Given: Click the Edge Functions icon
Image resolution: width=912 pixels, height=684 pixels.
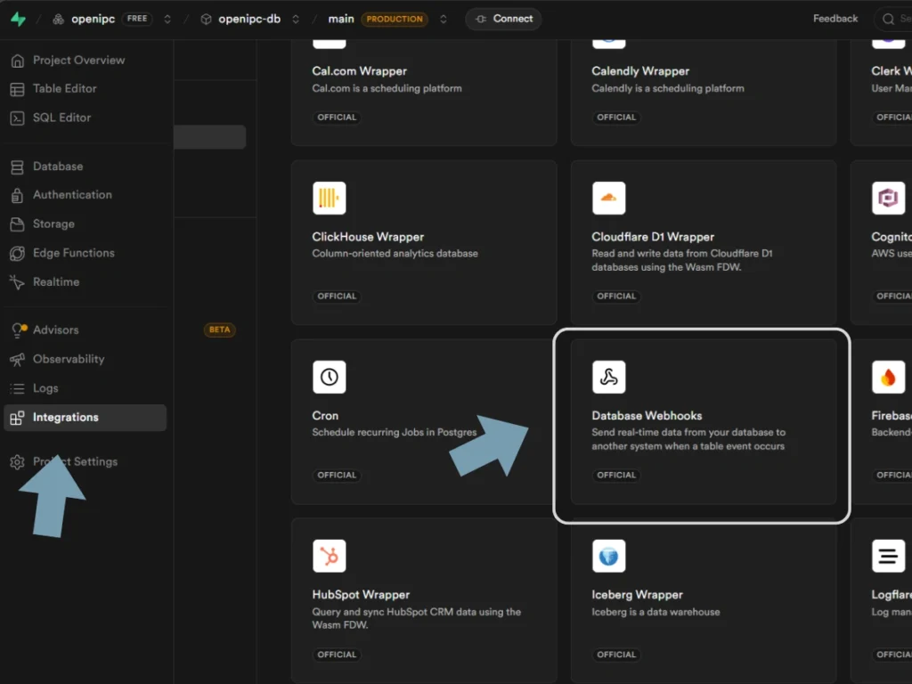Looking at the screenshot, I should (x=18, y=254).
